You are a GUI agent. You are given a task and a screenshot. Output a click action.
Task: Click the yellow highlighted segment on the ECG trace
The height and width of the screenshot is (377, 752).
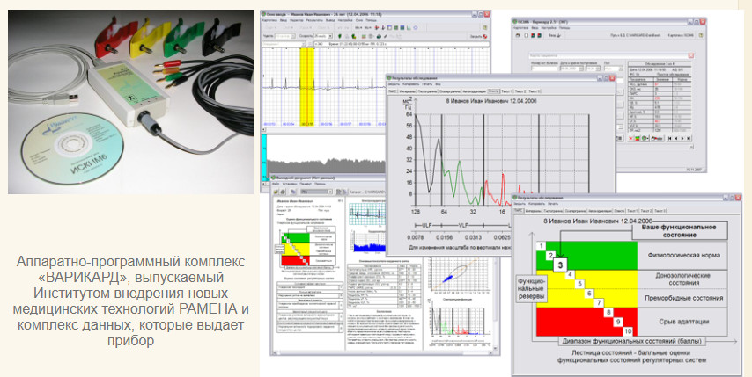click(x=306, y=86)
